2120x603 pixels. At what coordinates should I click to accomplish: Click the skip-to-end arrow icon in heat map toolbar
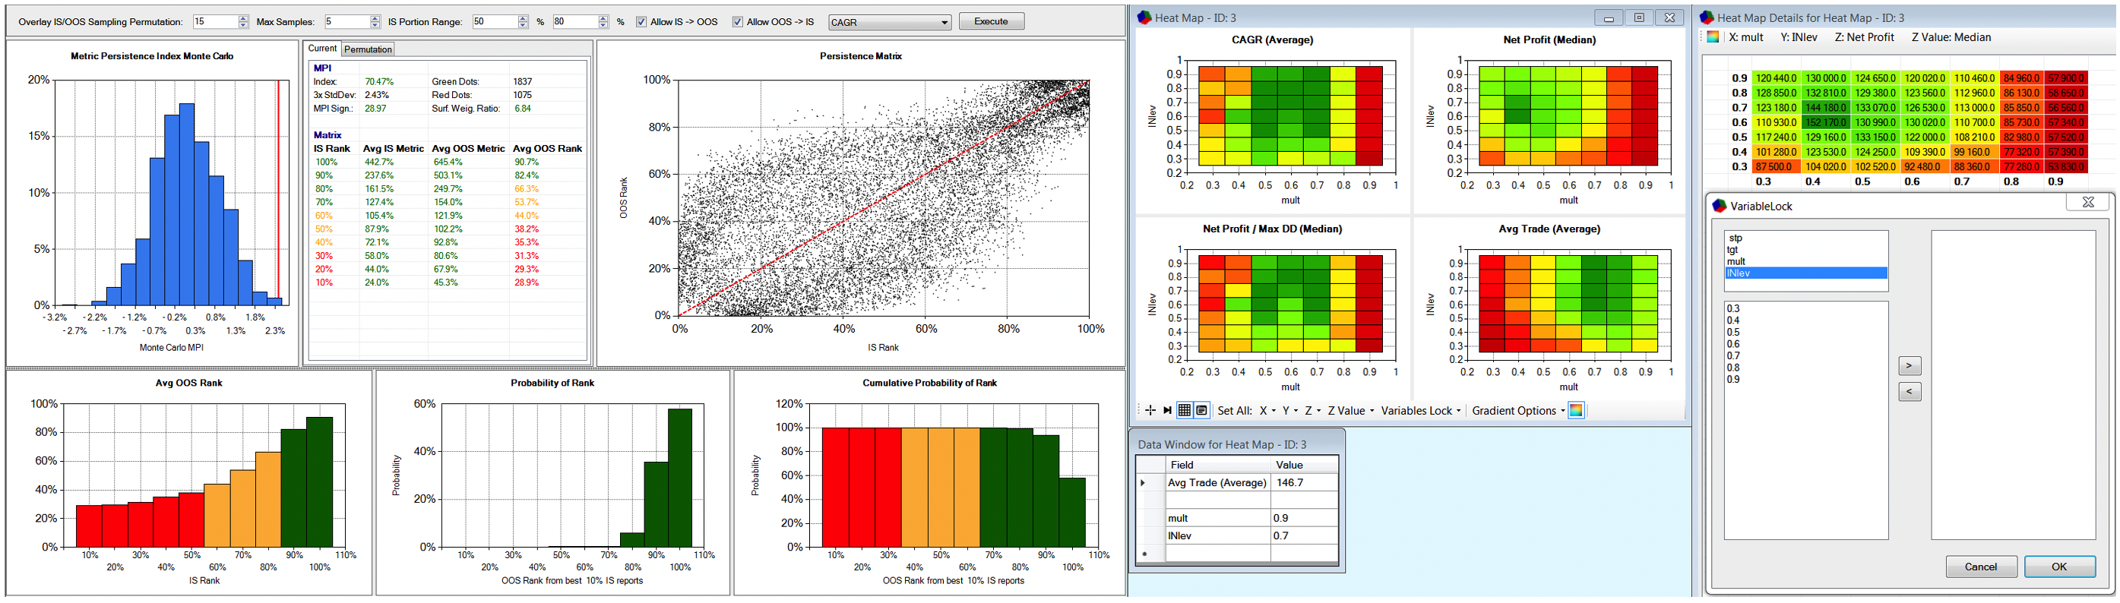click(x=1167, y=411)
